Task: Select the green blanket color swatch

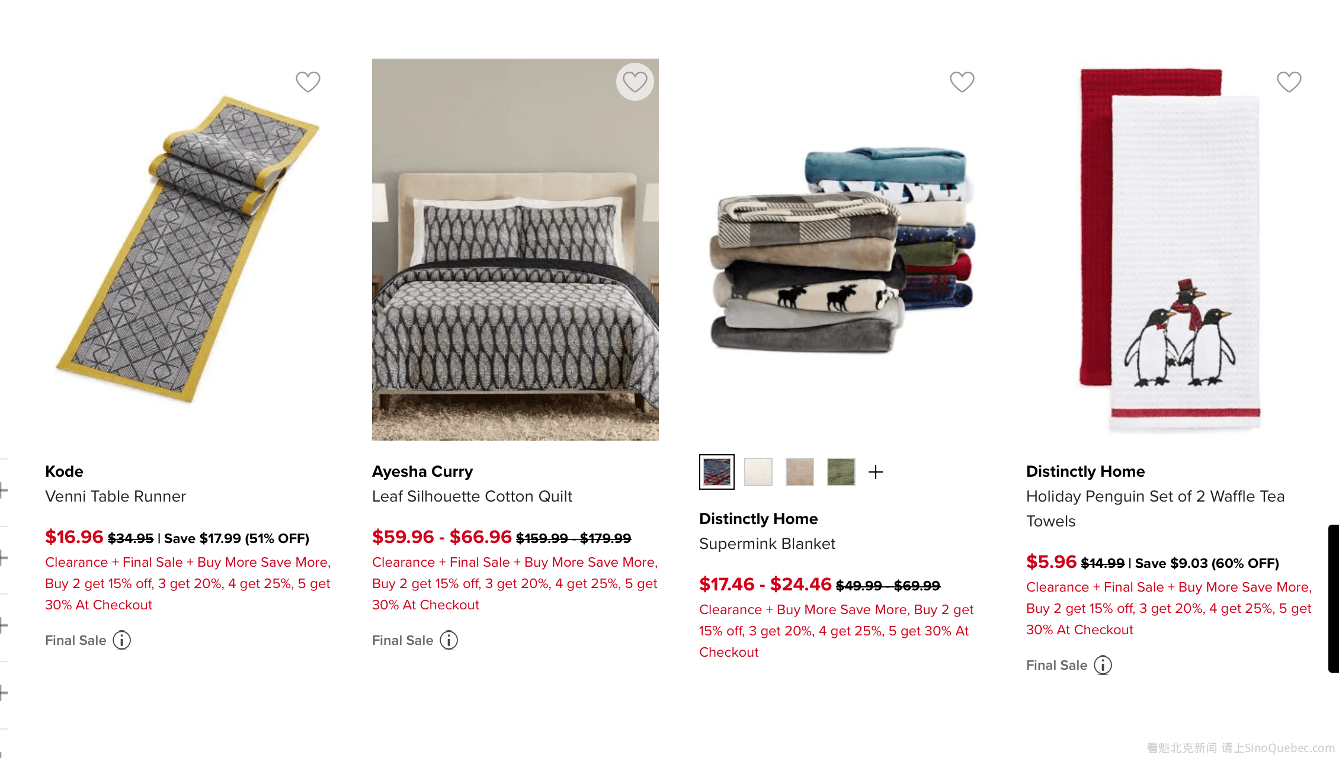Action: tap(841, 472)
